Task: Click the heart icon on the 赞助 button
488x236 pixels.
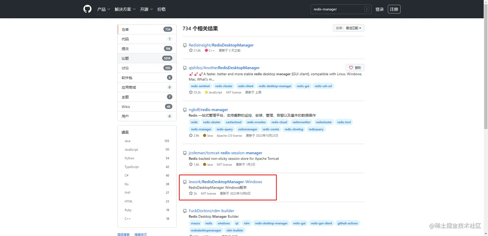Action: [351, 67]
